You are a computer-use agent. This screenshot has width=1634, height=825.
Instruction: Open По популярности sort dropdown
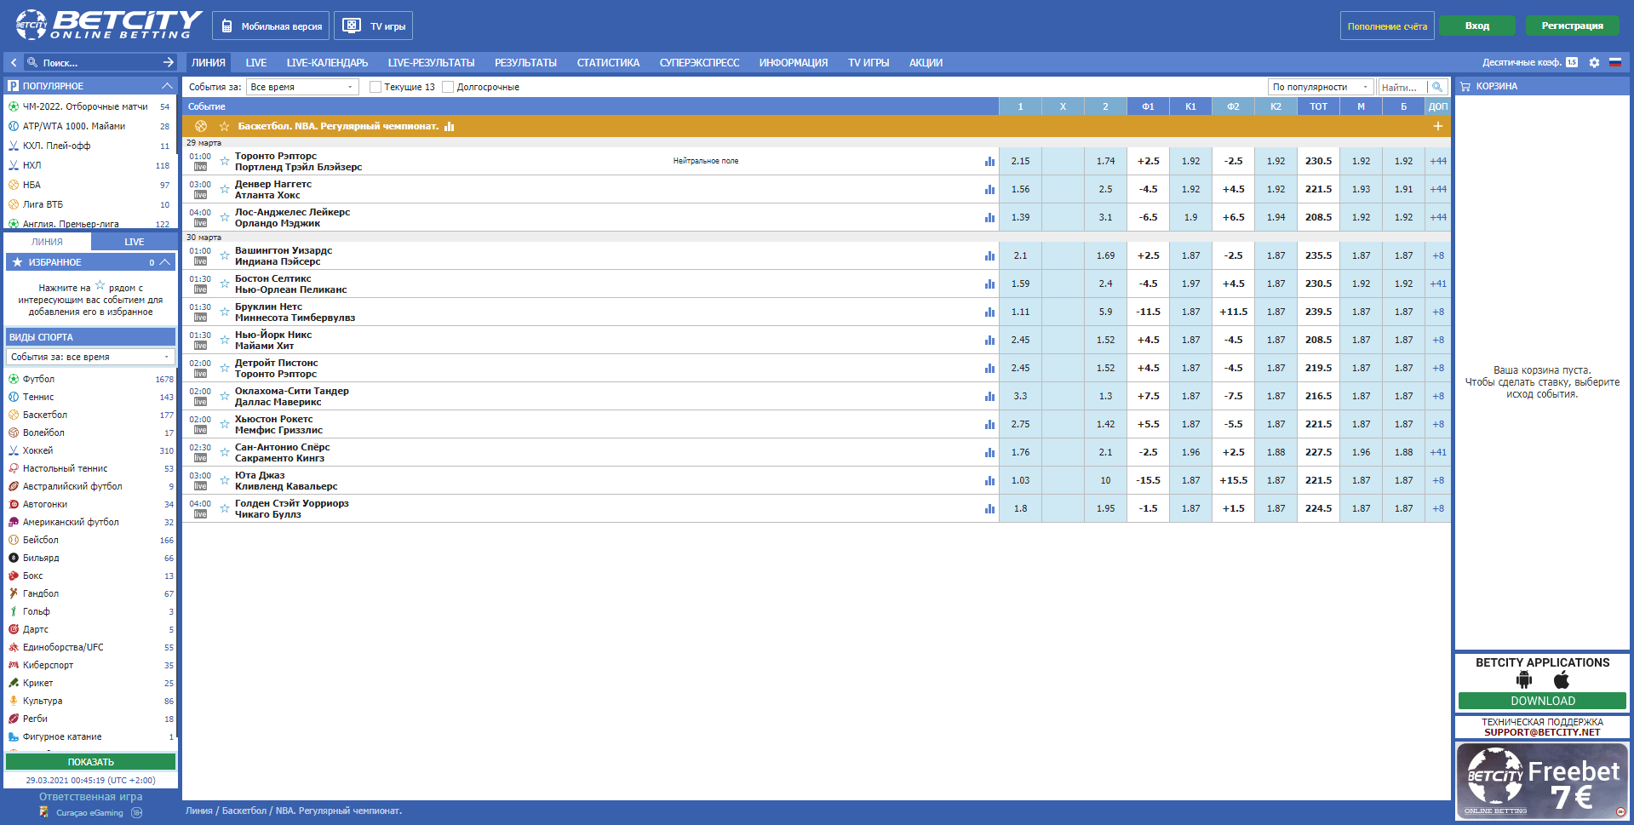1322,87
